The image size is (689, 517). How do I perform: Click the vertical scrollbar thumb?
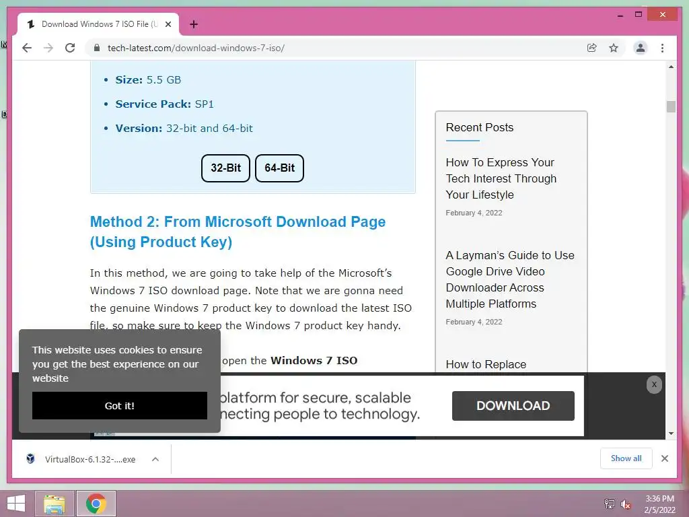coord(671,107)
